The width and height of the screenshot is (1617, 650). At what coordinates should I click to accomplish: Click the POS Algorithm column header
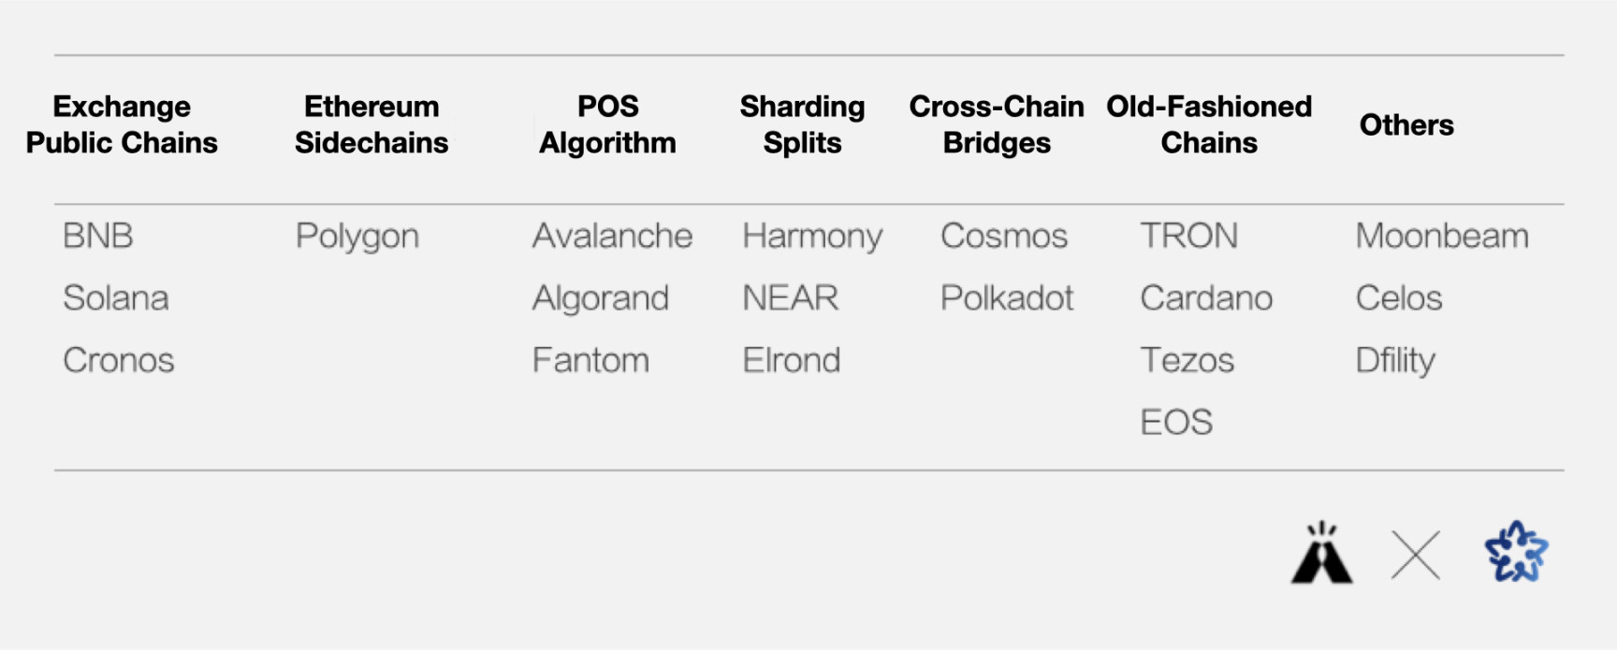pyautogui.click(x=607, y=124)
